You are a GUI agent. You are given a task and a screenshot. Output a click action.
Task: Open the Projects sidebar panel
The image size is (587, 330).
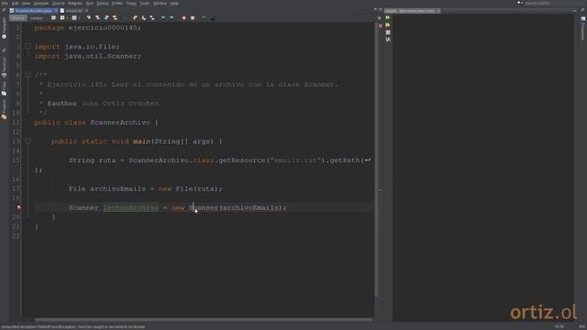click(4, 109)
